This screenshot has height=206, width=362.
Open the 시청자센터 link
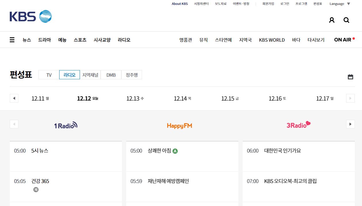[x=201, y=4]
